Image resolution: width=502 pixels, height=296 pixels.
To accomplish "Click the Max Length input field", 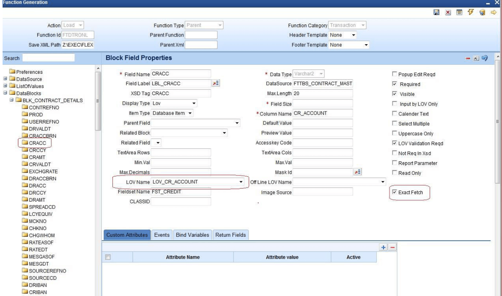I will [323, 94].
